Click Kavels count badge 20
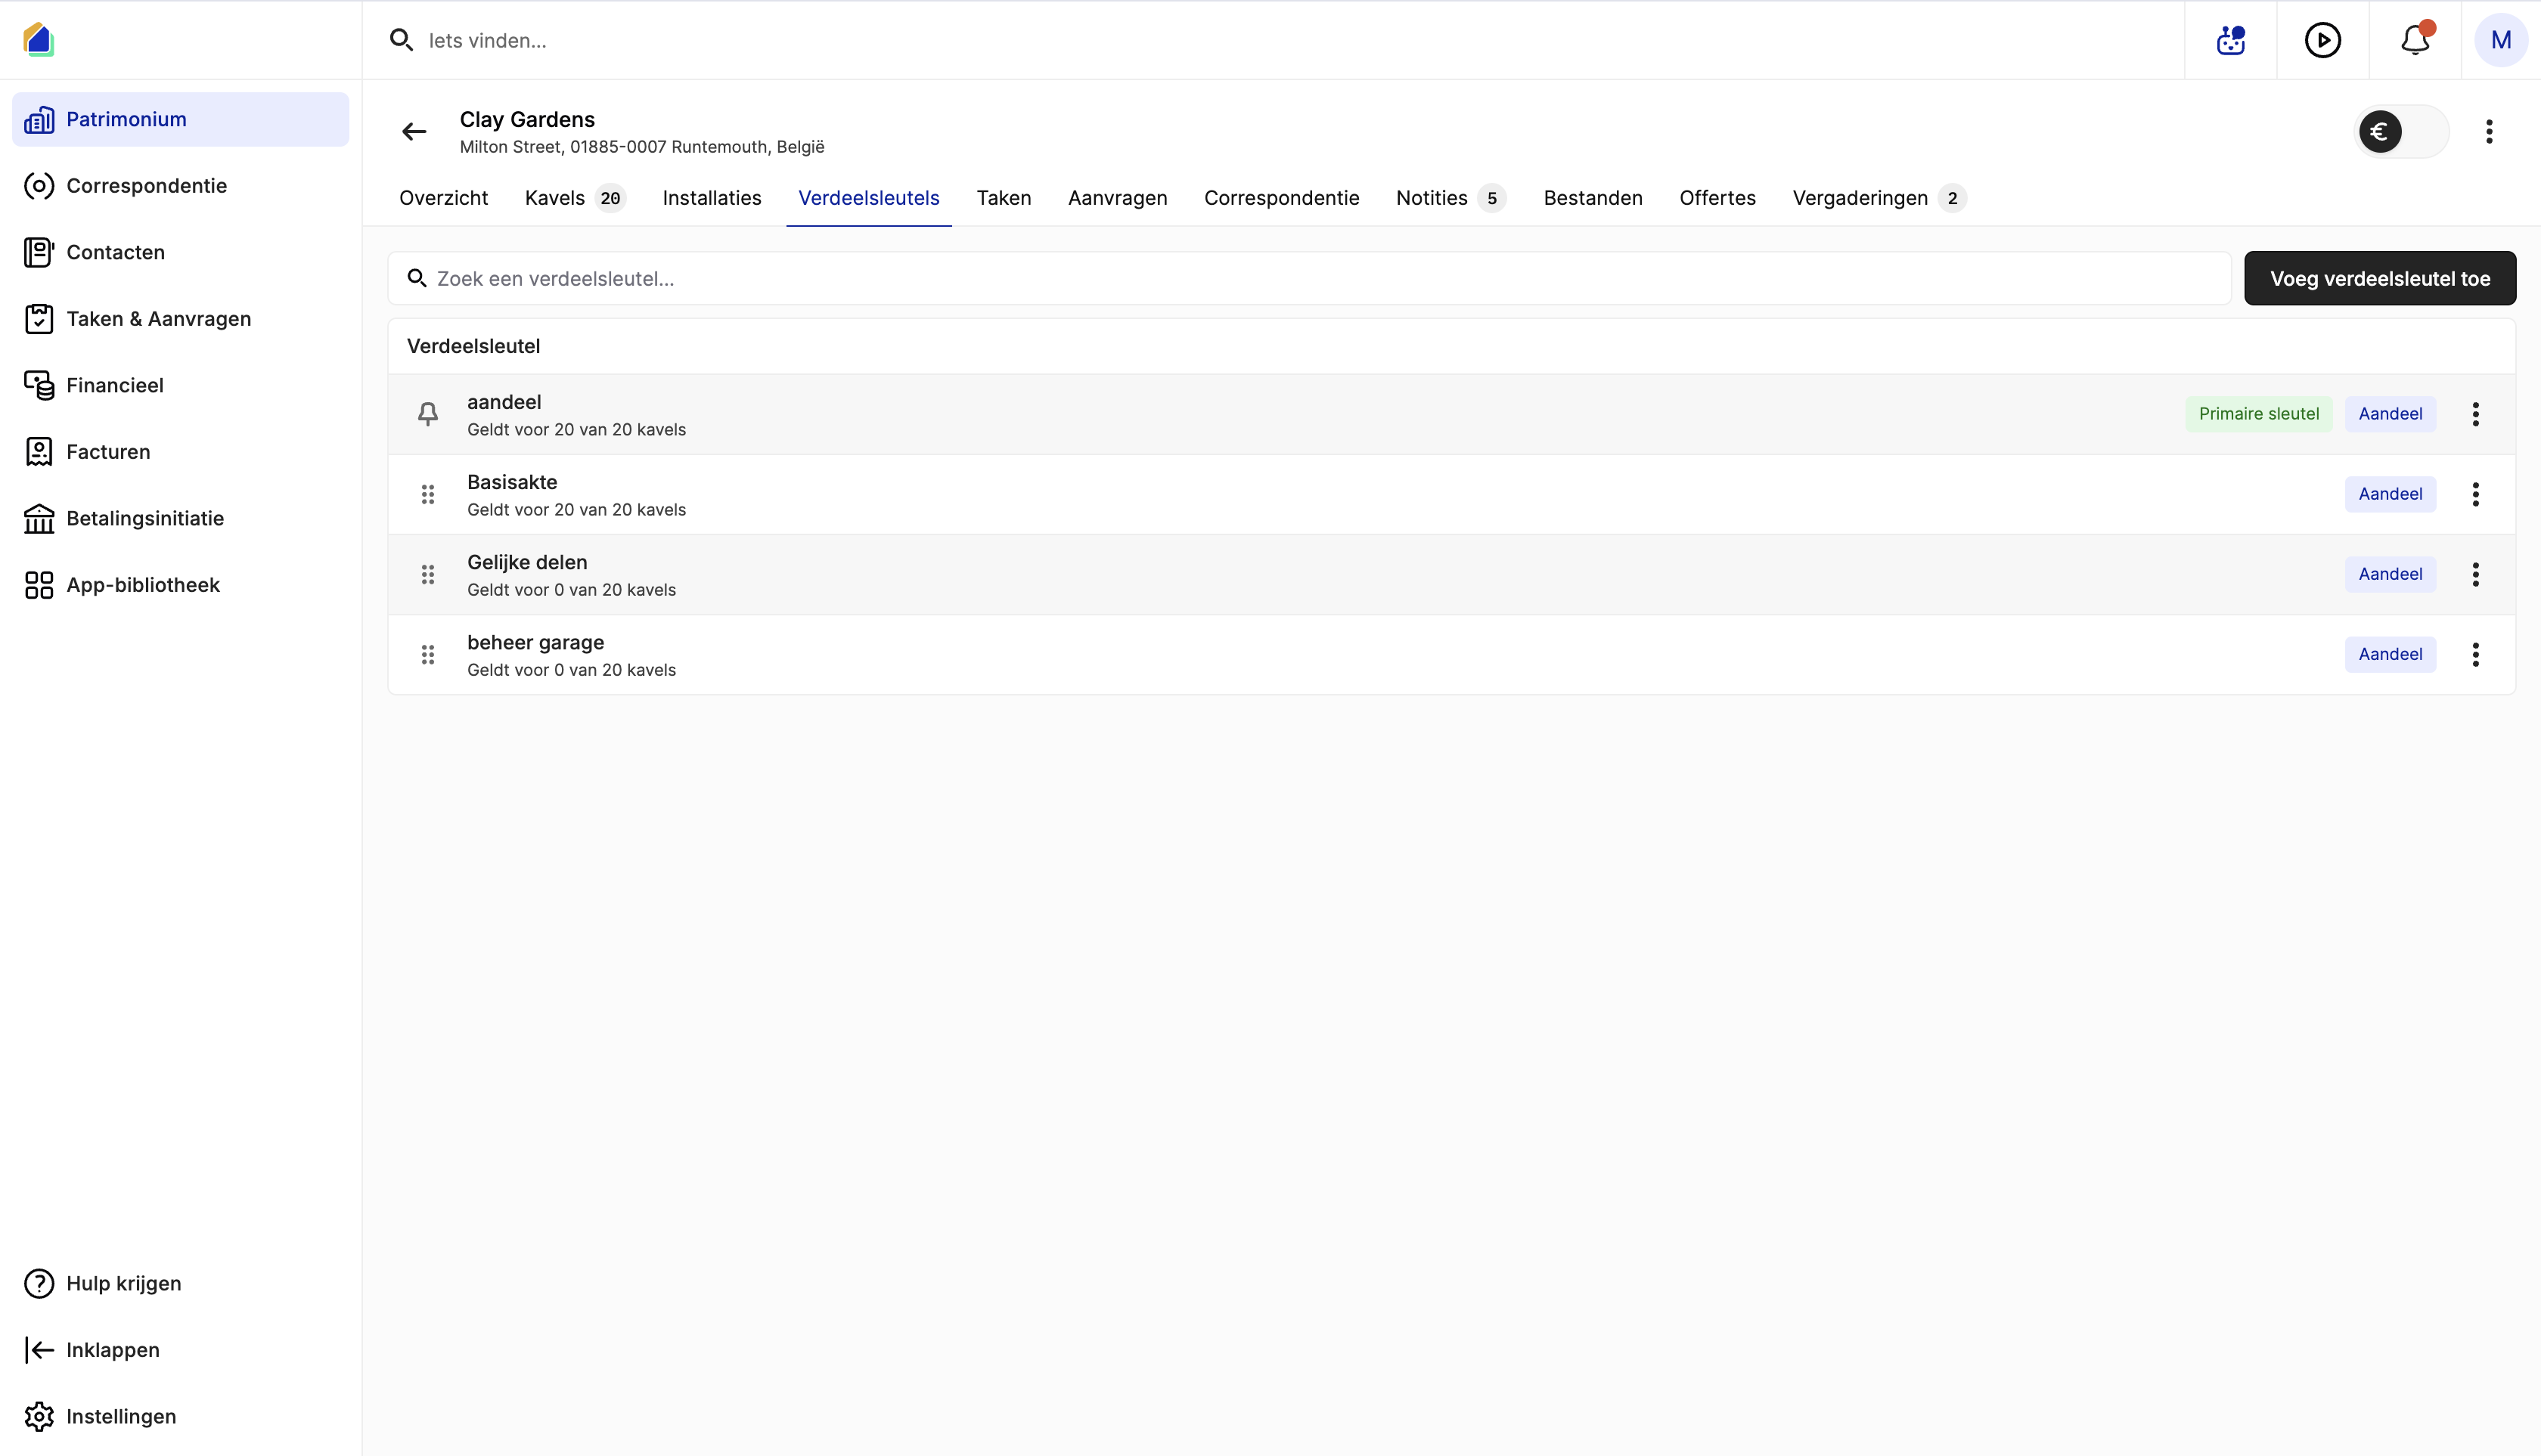 click(x=610, y=198)
